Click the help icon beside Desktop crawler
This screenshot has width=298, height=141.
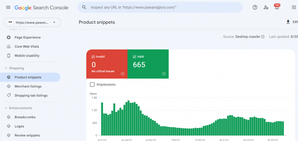click(x=263, y=37)
